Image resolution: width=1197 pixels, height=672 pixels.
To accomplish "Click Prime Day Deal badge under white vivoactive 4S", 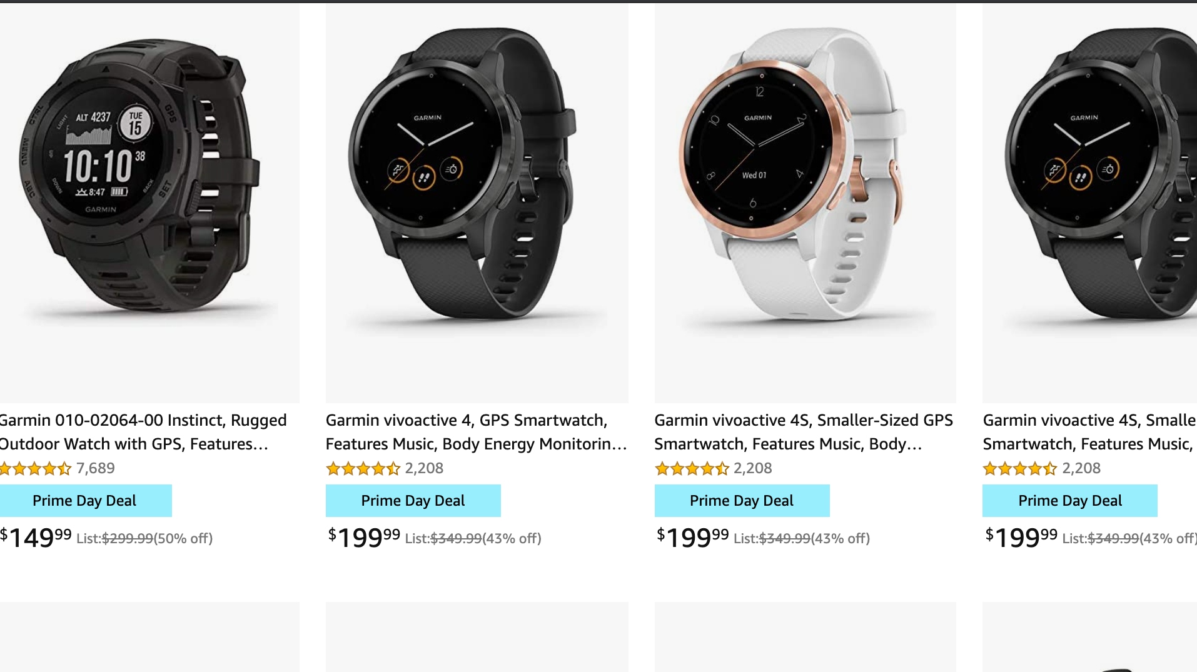I will (x=742, y=501).
